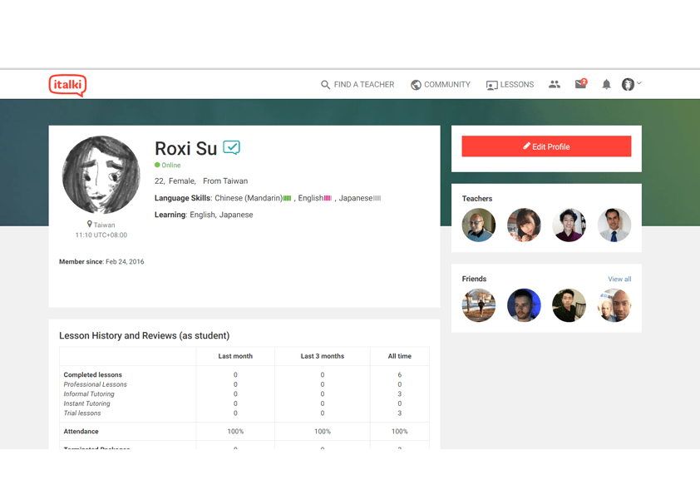
Task: Click the Find a Teacher magnifier icon
Action: click(325, 85)
